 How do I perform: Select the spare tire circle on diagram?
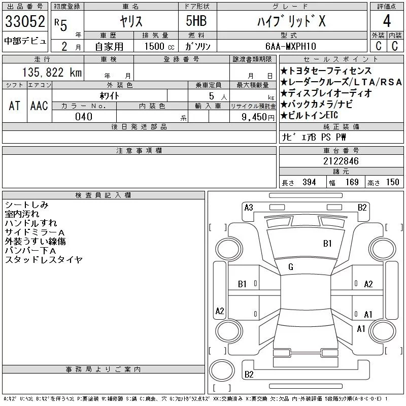tap(222, 370)
